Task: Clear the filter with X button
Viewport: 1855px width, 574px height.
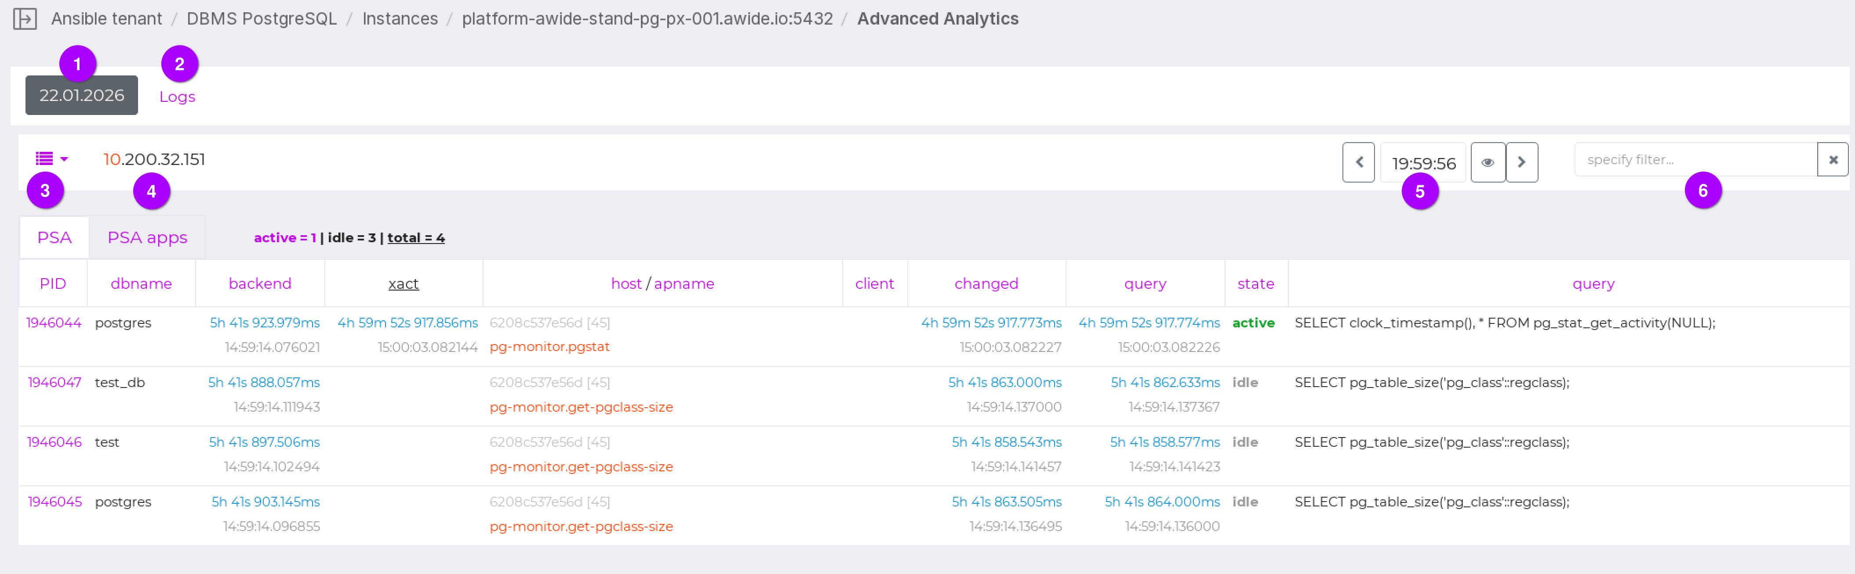Action: pos(1833,160)
